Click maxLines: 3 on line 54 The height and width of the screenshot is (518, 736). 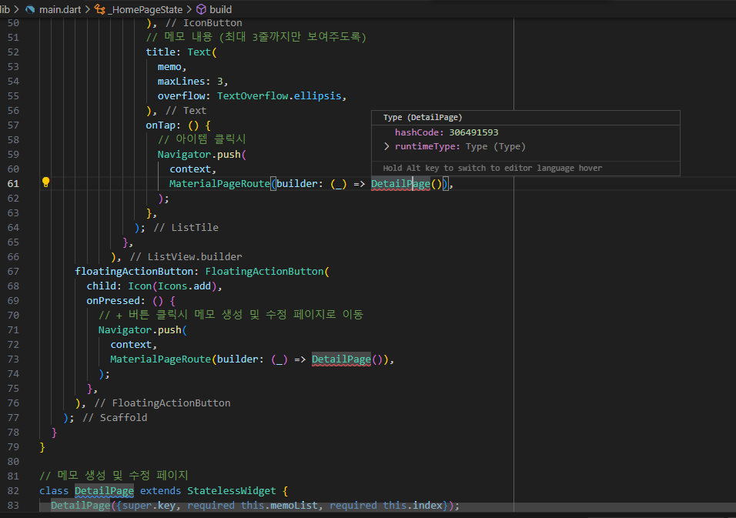[x=190, y=81]
